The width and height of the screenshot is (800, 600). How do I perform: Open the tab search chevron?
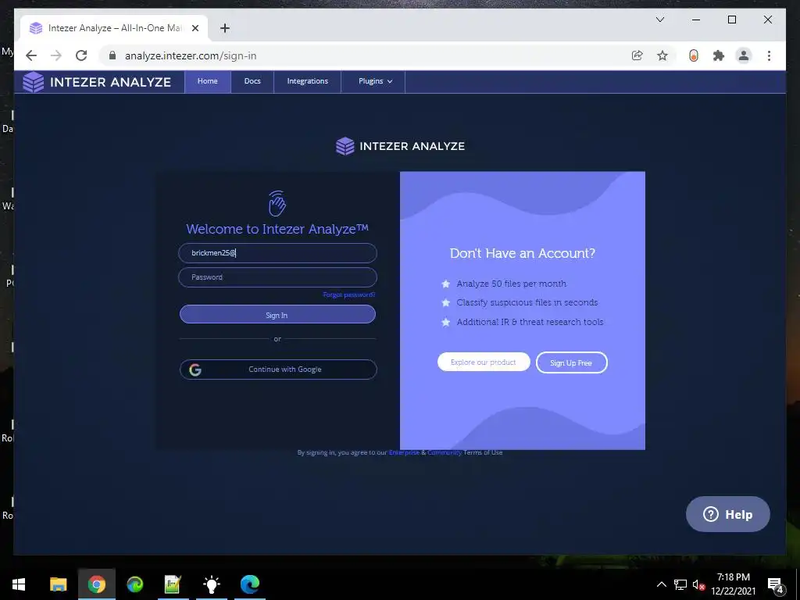tap(659, 20)
